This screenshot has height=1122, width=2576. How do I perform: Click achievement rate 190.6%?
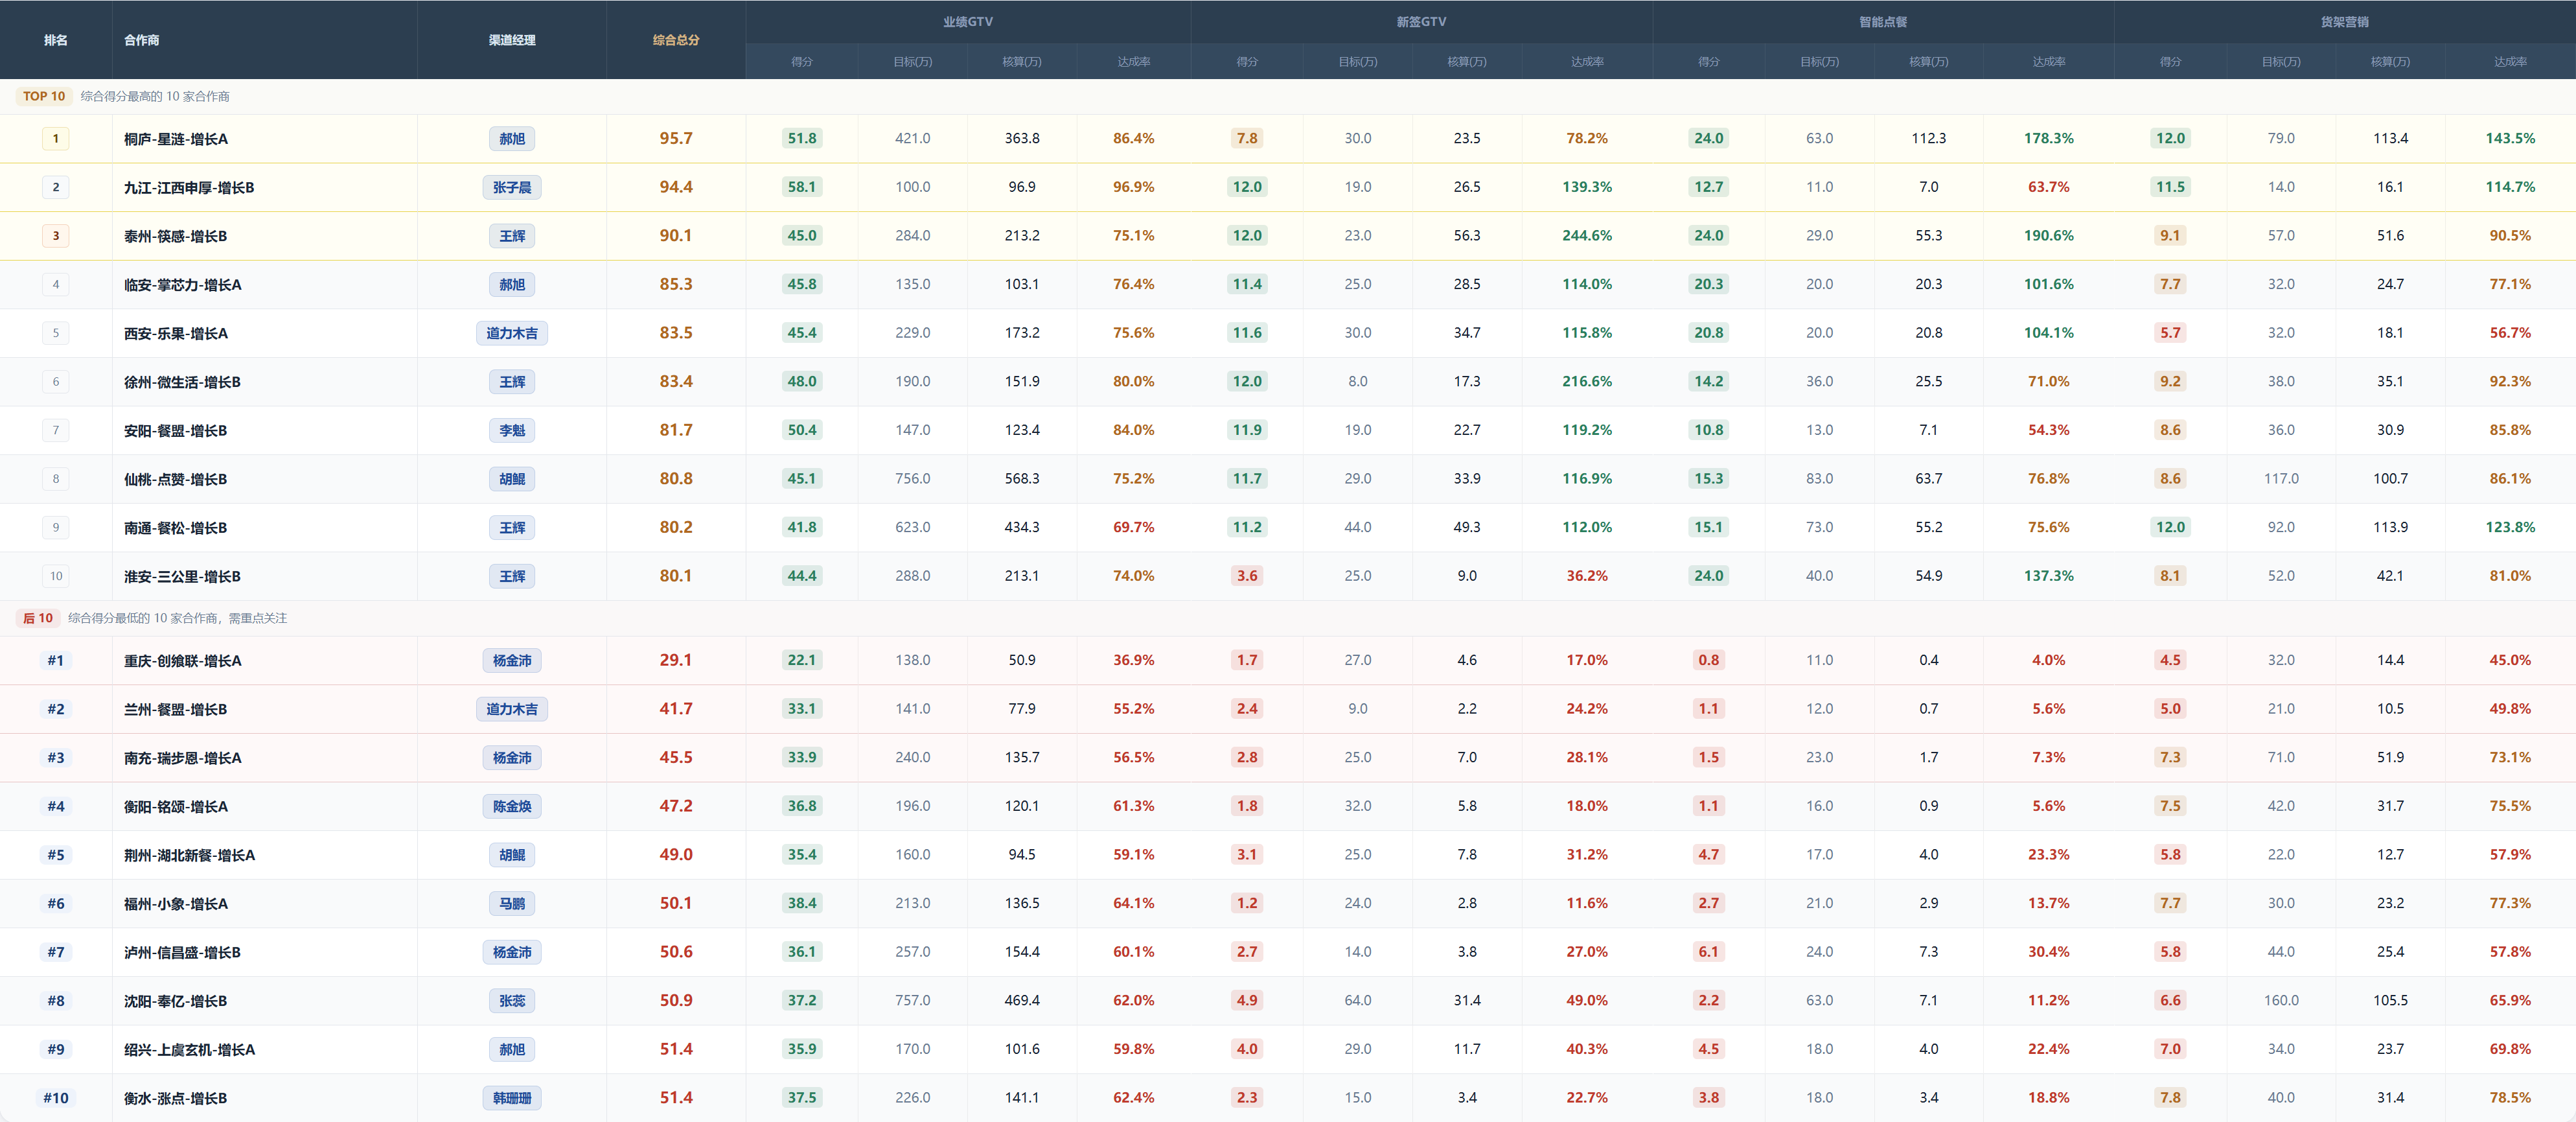2049,235
